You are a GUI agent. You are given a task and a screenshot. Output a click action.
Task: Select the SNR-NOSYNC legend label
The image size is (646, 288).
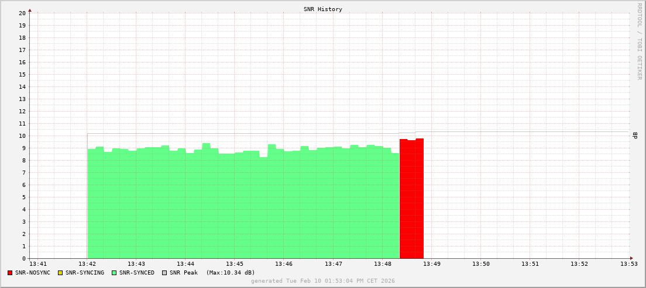coord(33,273)
